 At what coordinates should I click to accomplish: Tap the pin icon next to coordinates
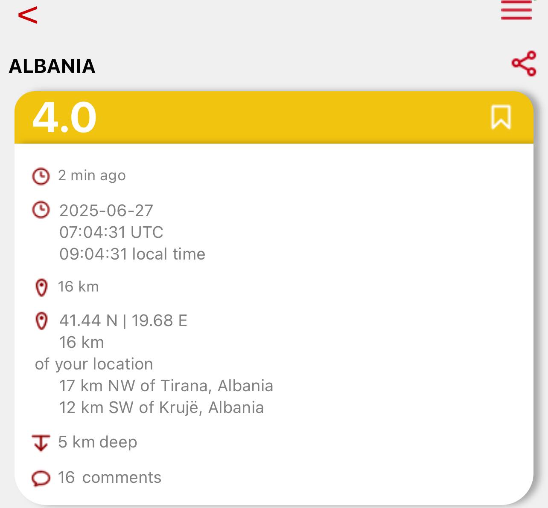pos(41,321)
